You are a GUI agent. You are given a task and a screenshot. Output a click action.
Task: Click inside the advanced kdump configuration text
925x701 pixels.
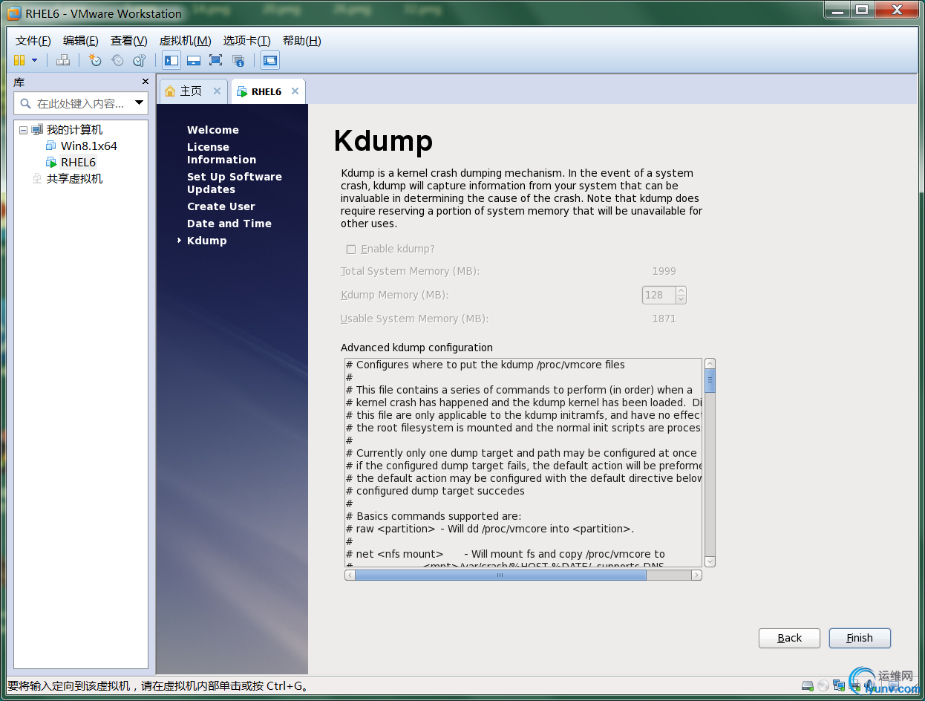coord(523,463)
